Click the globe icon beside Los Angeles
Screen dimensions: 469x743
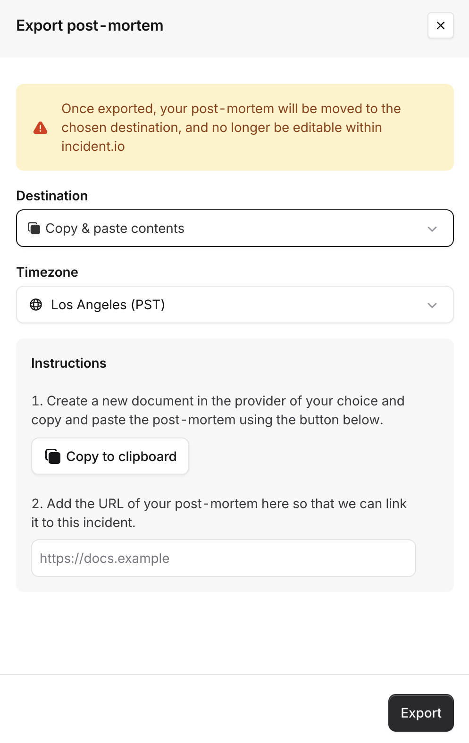pyautogui.click(x=36, y=305)
